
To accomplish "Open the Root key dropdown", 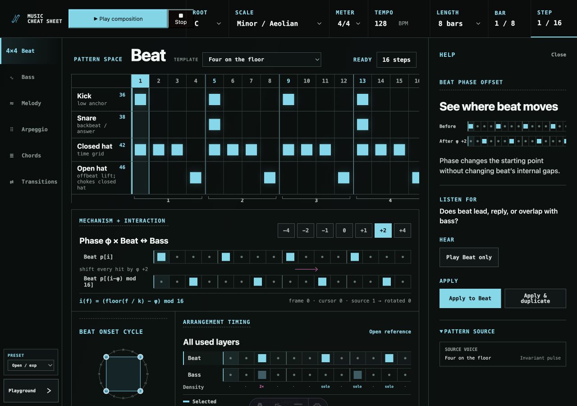I will [x=208, y=23].
